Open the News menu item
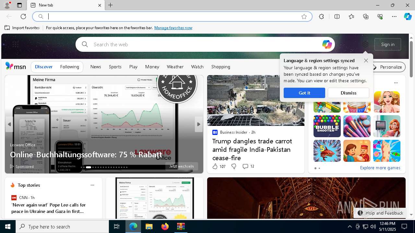Image resolution: width=415 pixels, height=233 pixels. coord(96,67)
